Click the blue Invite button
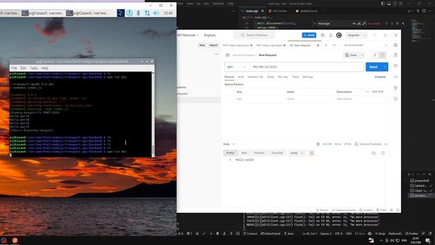Viewport: 435px width, 245px height. tap(309, 35)
